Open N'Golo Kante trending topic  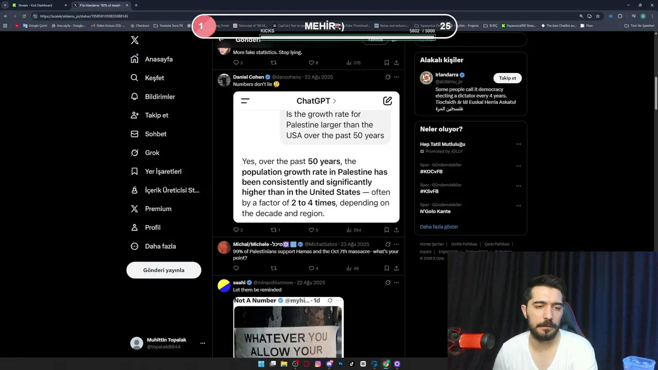coord(435,211)
